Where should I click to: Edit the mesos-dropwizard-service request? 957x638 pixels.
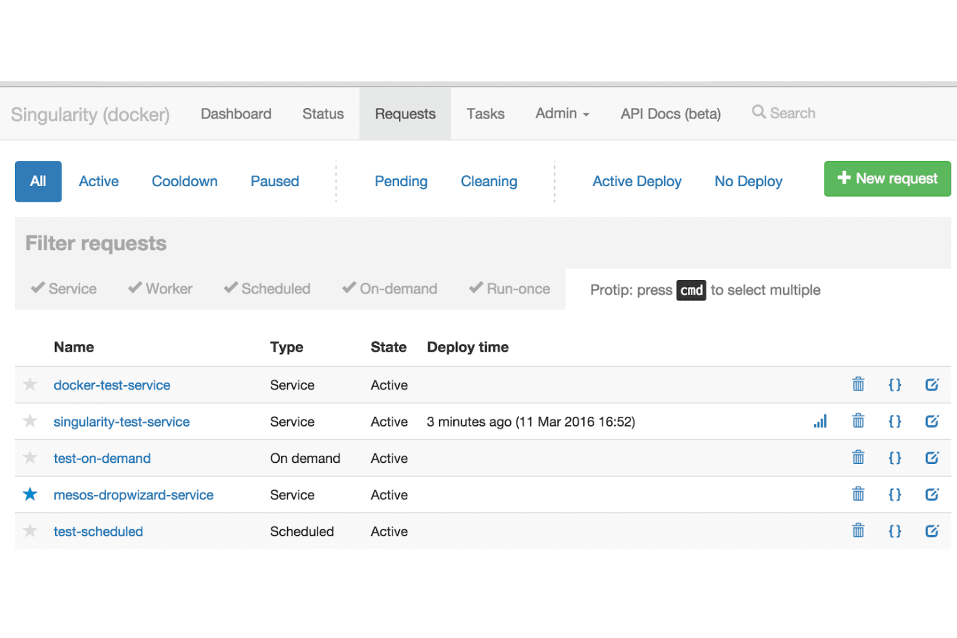pyautogui.click(x=932, y=494)
